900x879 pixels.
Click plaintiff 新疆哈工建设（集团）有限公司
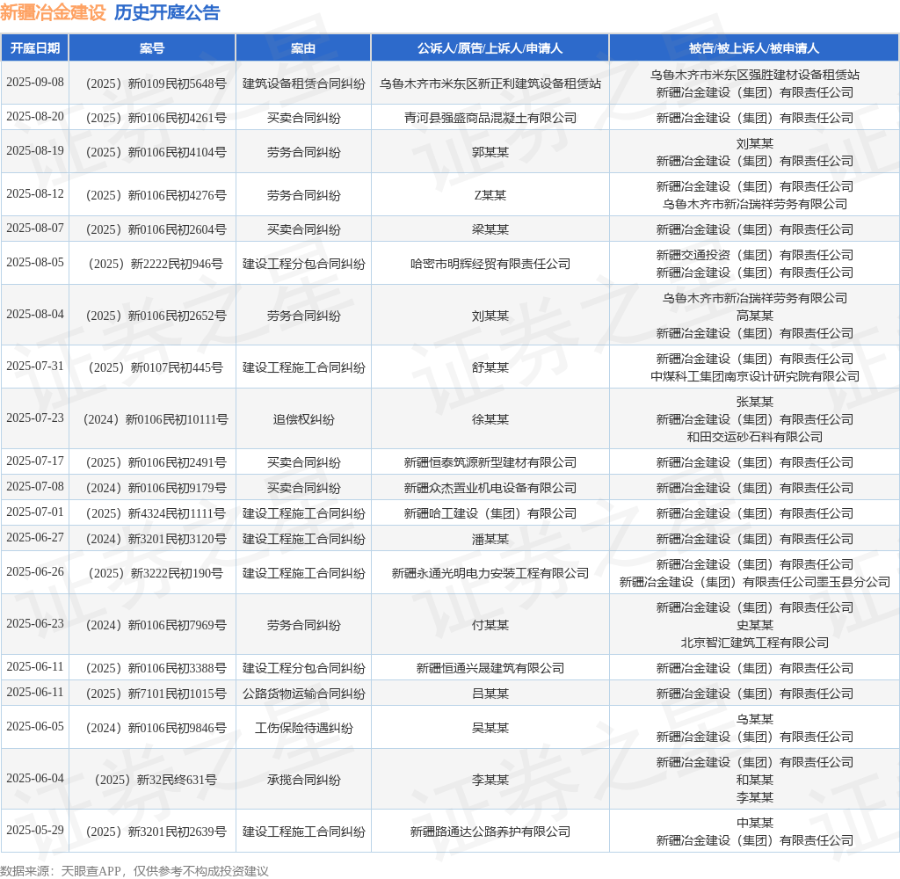point(490,513)
